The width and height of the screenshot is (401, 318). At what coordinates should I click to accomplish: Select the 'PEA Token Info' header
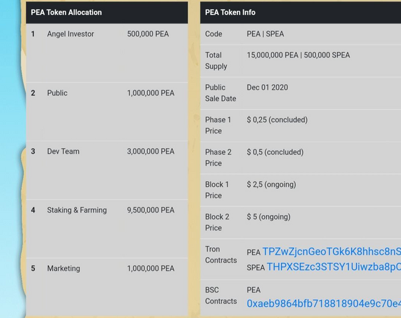point(230,13)
